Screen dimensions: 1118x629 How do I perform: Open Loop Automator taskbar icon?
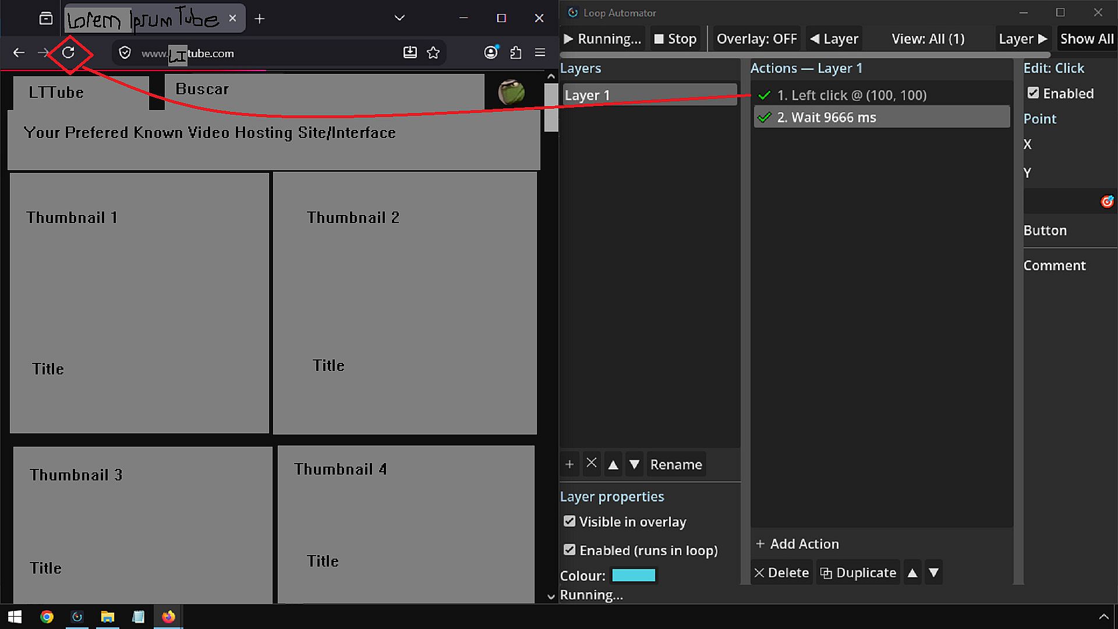[x=77, y=617]
